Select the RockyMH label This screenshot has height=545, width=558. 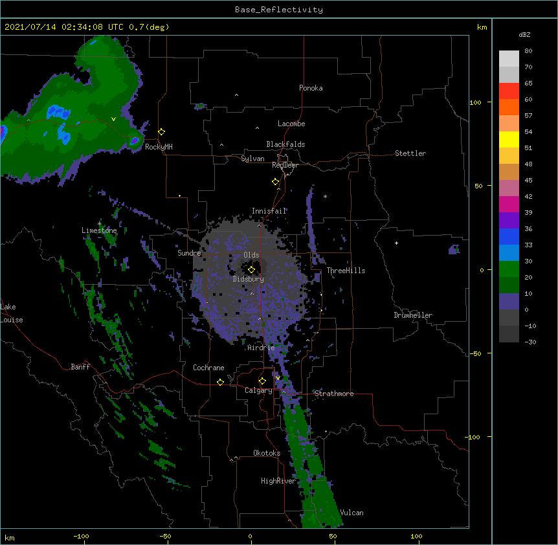[159, 147]
